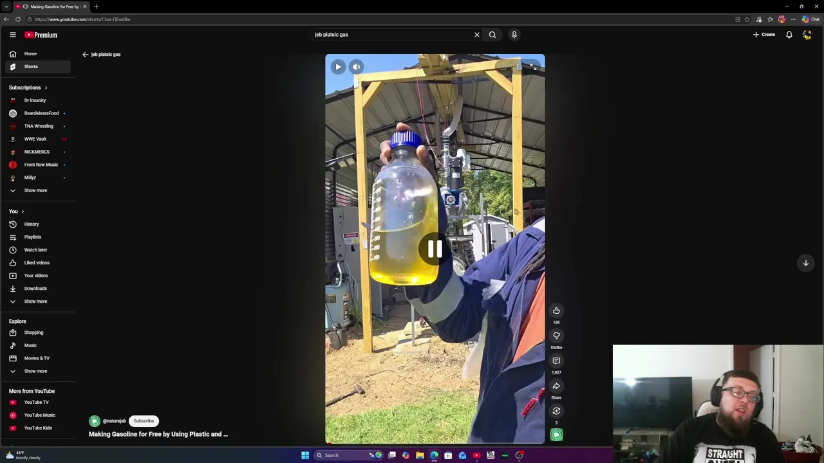The height and width of the screenshot is (463, 824).
Task: Open the sound source green thumbnail
Action: click(556, 435)
